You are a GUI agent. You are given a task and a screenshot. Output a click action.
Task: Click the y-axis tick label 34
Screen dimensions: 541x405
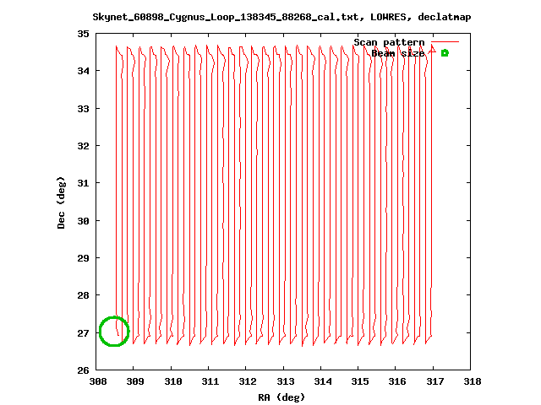(83, 71)
